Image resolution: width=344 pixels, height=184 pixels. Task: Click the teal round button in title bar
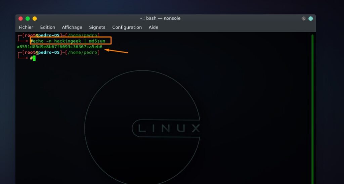(x=311, y=19)
